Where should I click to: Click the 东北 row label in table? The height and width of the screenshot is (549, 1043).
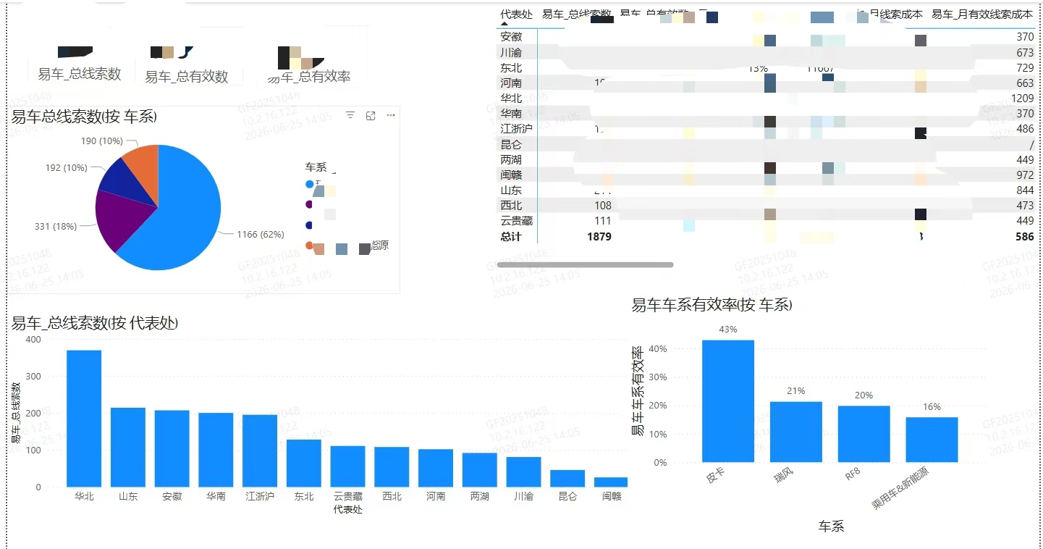(x=511, y=67)
